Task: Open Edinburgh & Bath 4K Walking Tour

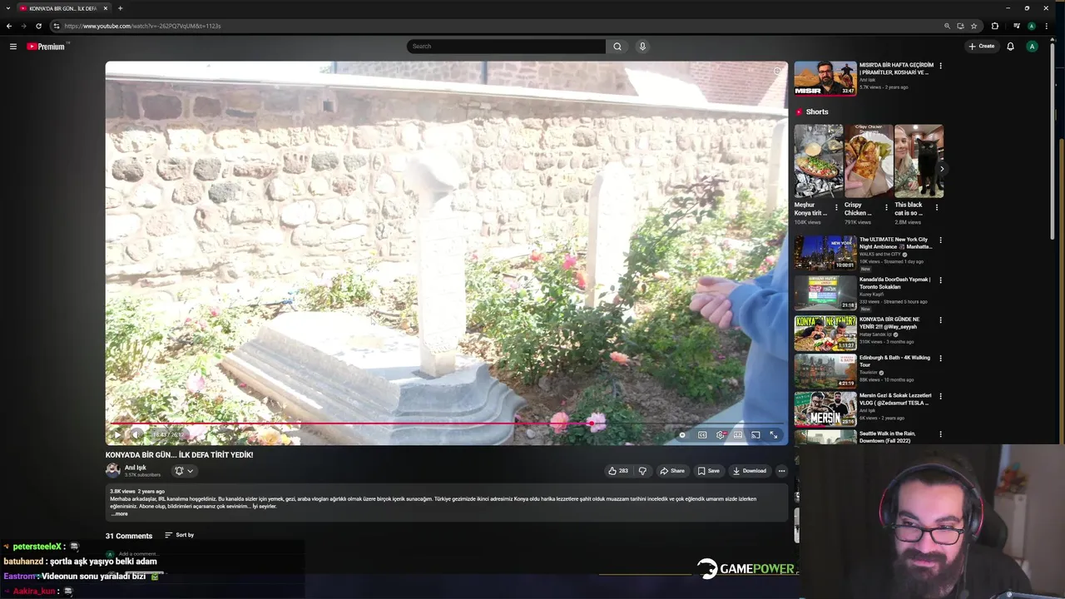Action: pyautogui.click(x=825, y=371)
